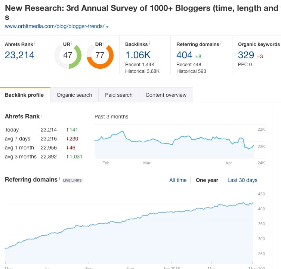Show All time referring domains
Image resolution: width=281 pixels, height=269 pixels.
178,180
